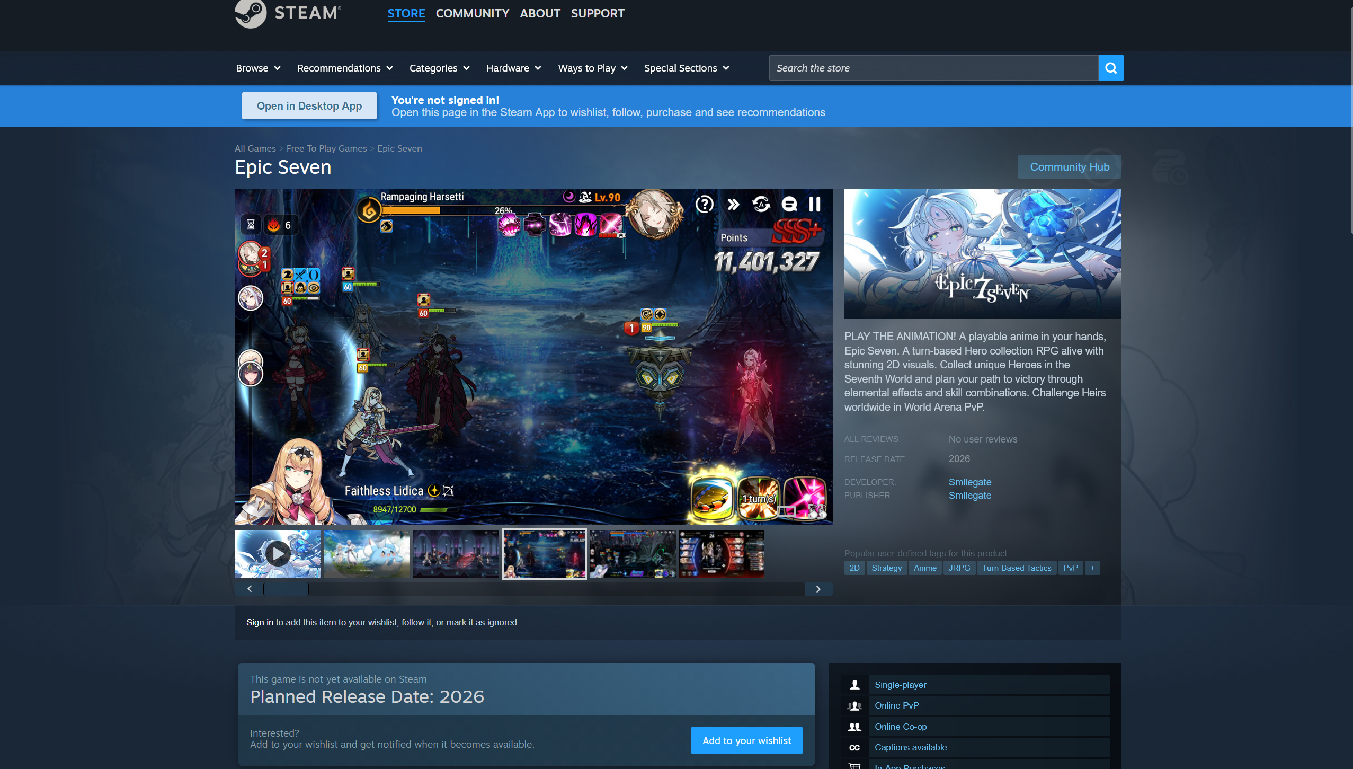Screen dimensions: 1353x769
Task: Select the Turn-Based Tactics tag
Action: 1017,568
